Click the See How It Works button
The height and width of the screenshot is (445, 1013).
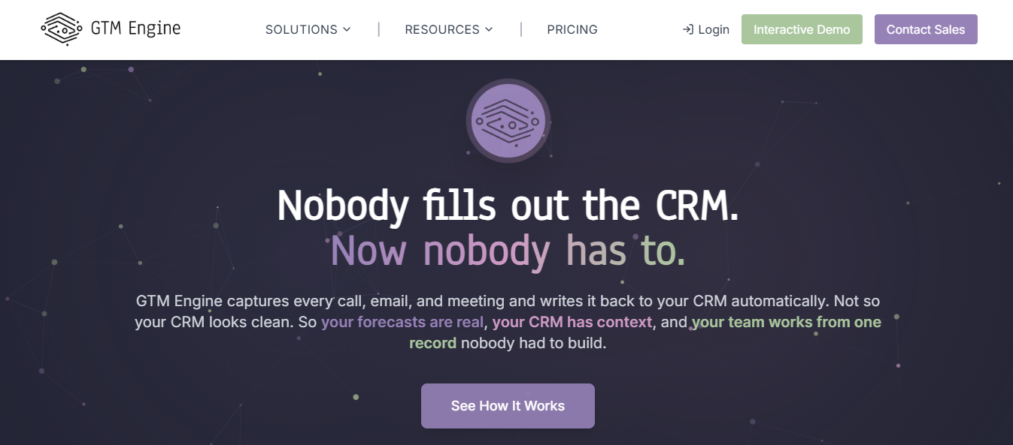[x=508, y=405]
